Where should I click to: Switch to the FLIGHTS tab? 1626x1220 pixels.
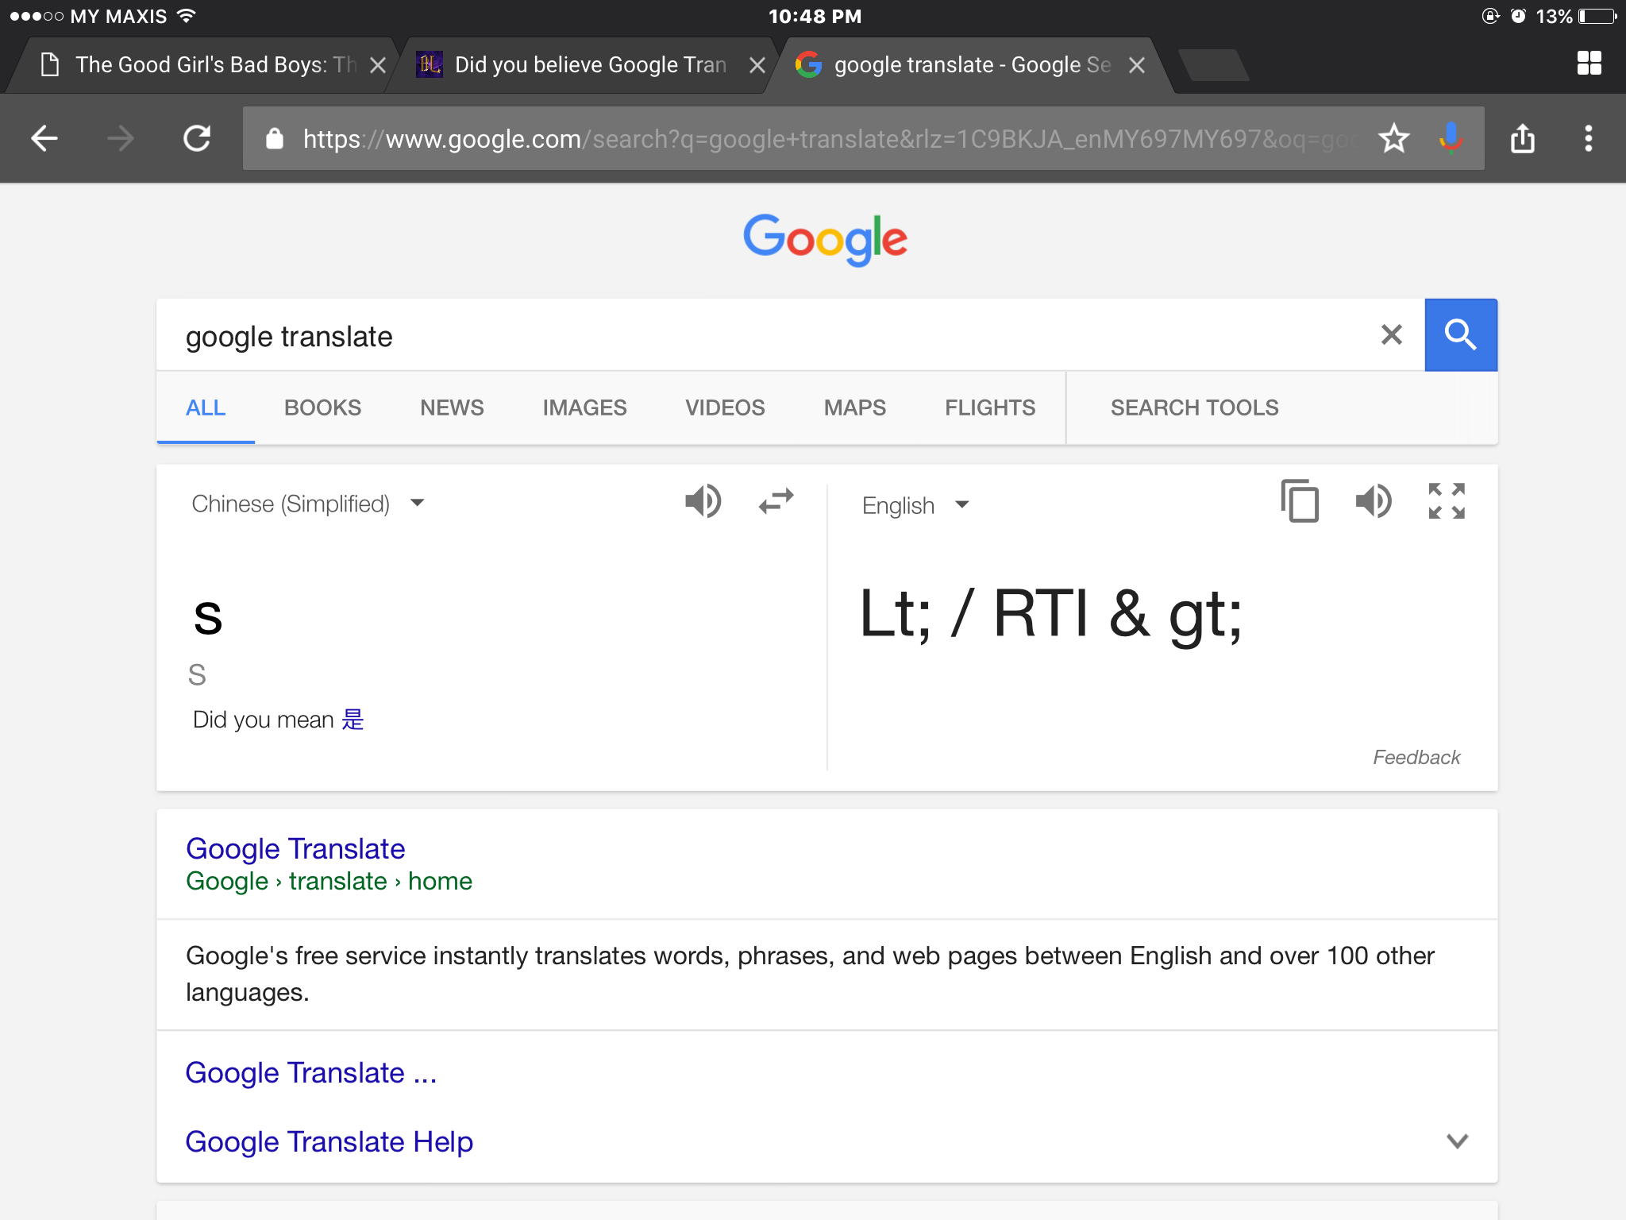(990, 407)
